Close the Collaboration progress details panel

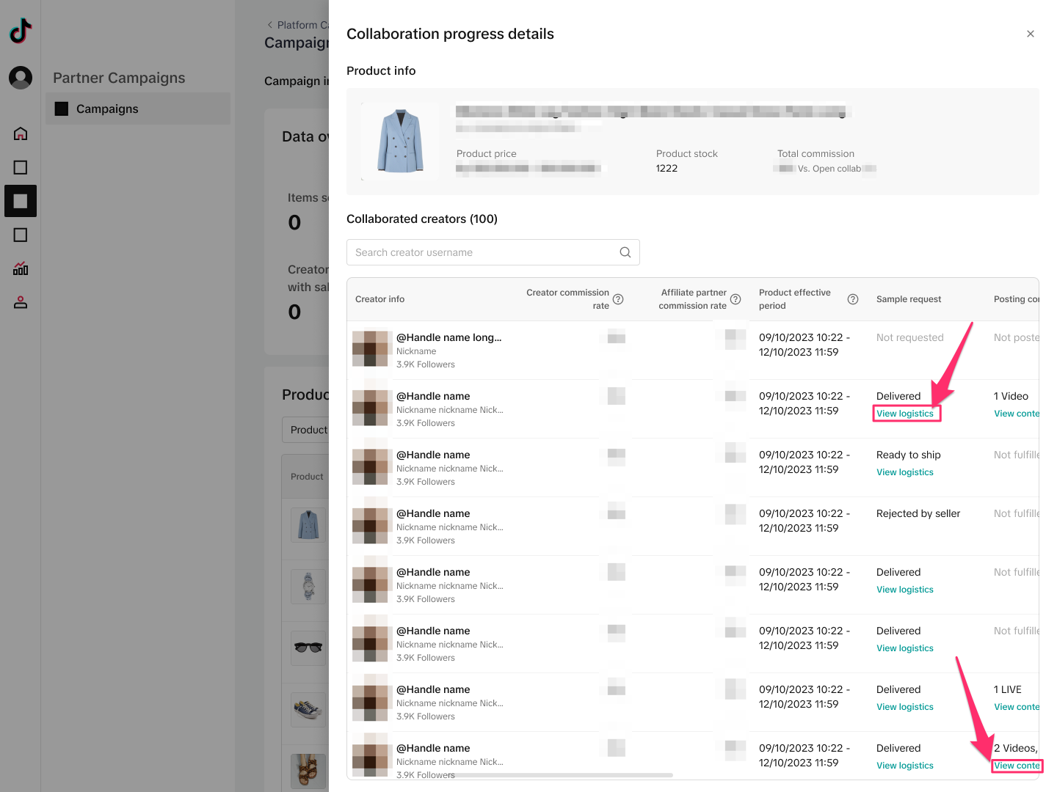tap(1030, 34)
